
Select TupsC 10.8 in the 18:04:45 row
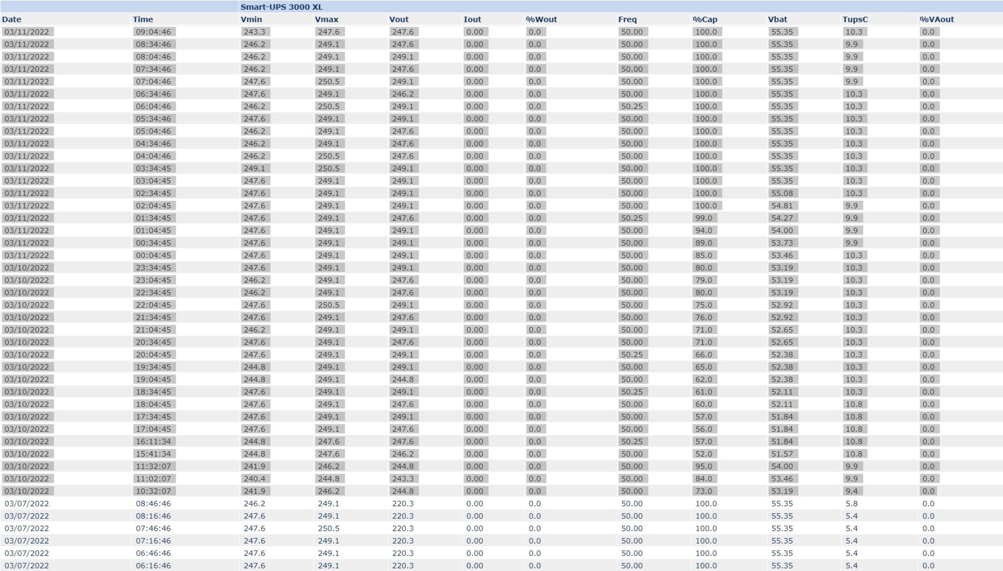(854, 404)
